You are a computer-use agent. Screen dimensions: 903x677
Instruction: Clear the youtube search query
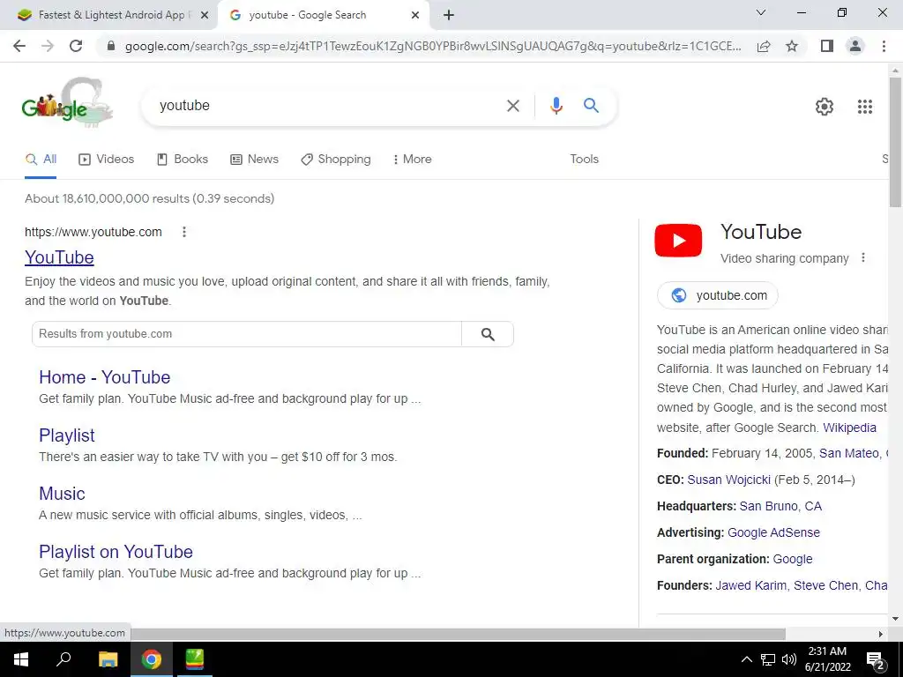[512, 106]
